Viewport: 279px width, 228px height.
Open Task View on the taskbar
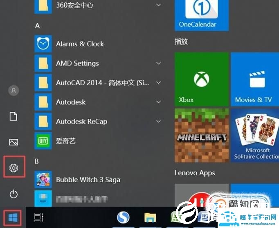click(x=38, y=217)
